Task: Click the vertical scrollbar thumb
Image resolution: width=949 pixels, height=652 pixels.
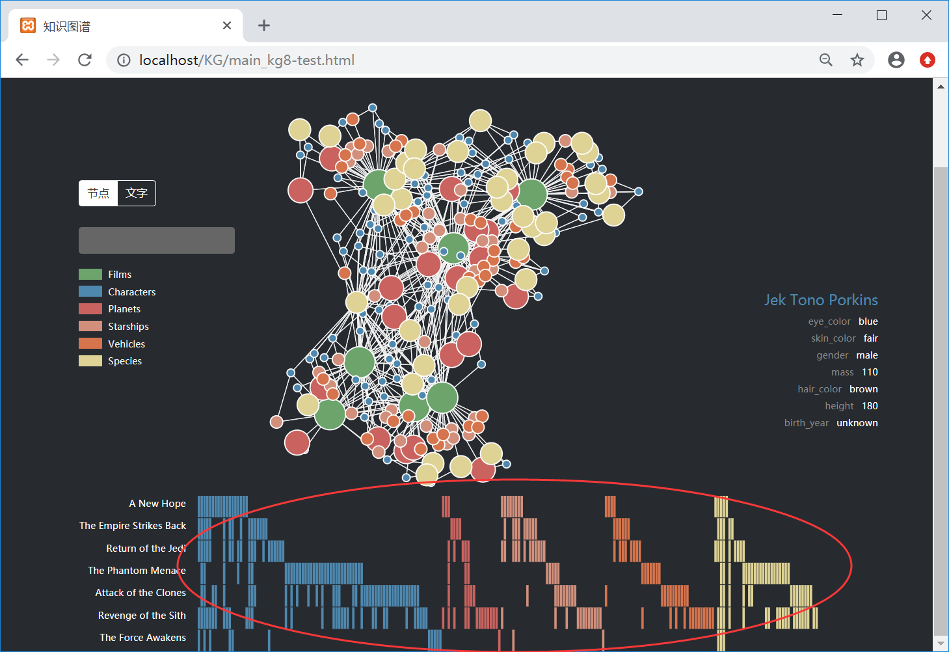Action: pos(941,400)
